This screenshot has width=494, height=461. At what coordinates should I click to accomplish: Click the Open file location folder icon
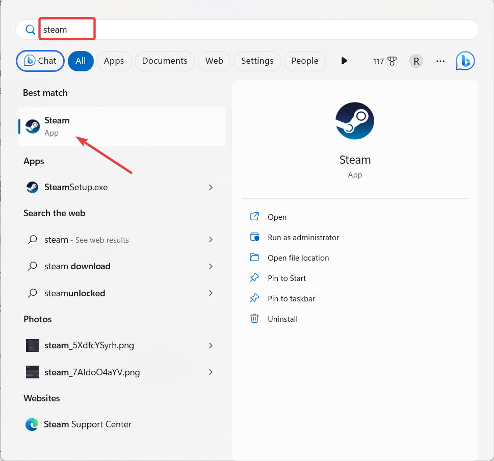[x=254, y=258]
